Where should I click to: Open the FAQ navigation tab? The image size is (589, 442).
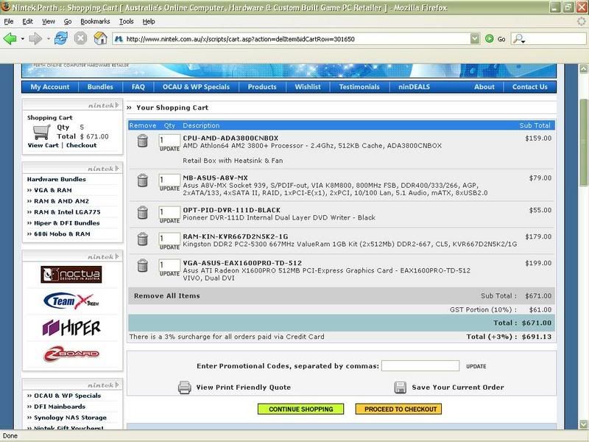138,87
